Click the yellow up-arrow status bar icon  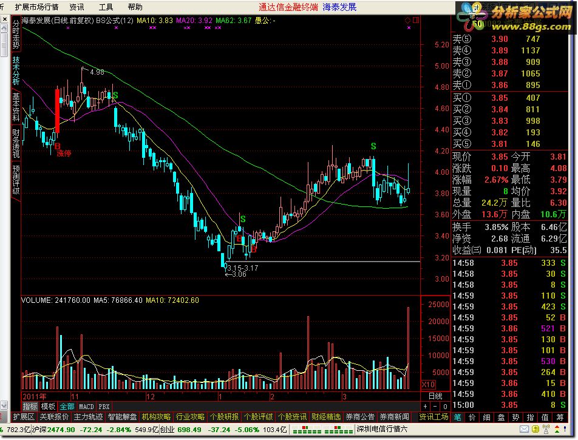pos(535,429)
